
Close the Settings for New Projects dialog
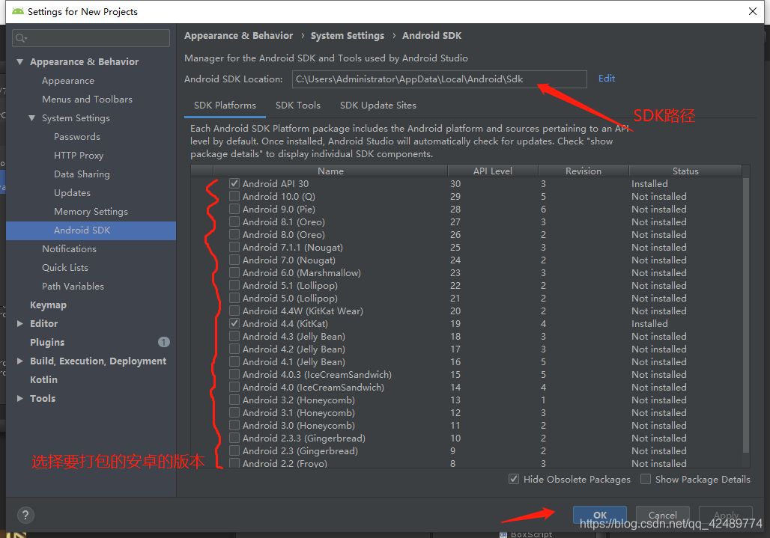tap(752, 11)
